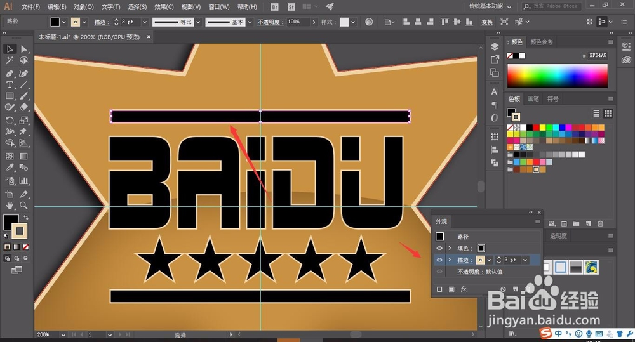Click toolbox stroke color box
Screen dimensions: 635x342
19,231
